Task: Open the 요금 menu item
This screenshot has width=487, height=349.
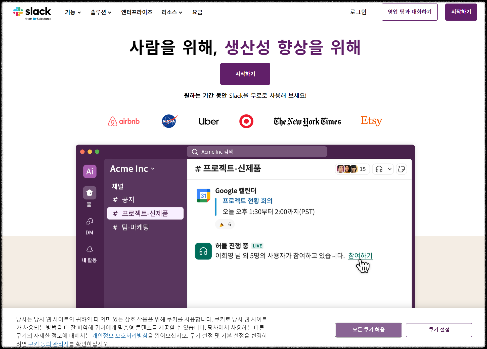Action: click(197, 12)
